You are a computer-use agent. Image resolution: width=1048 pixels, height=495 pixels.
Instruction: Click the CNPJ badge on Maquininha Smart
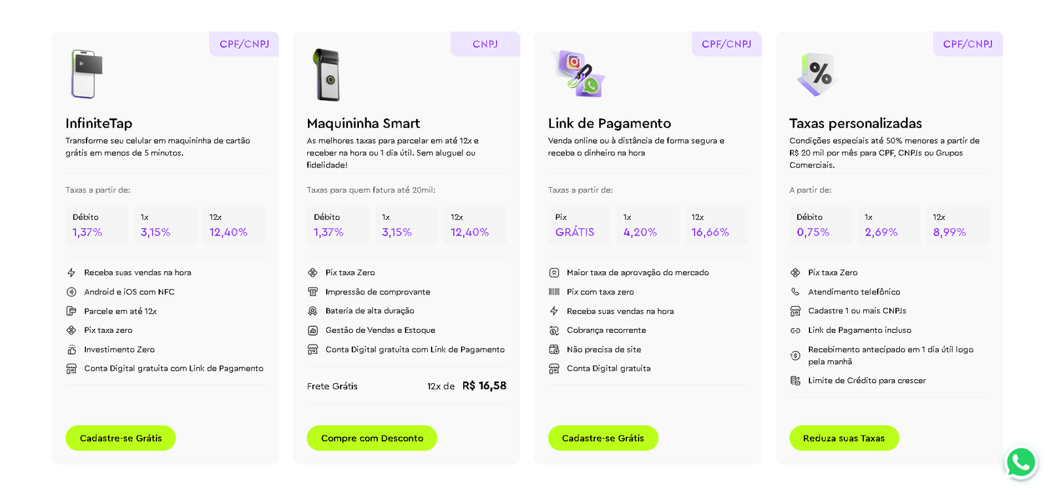click(485, 44)
